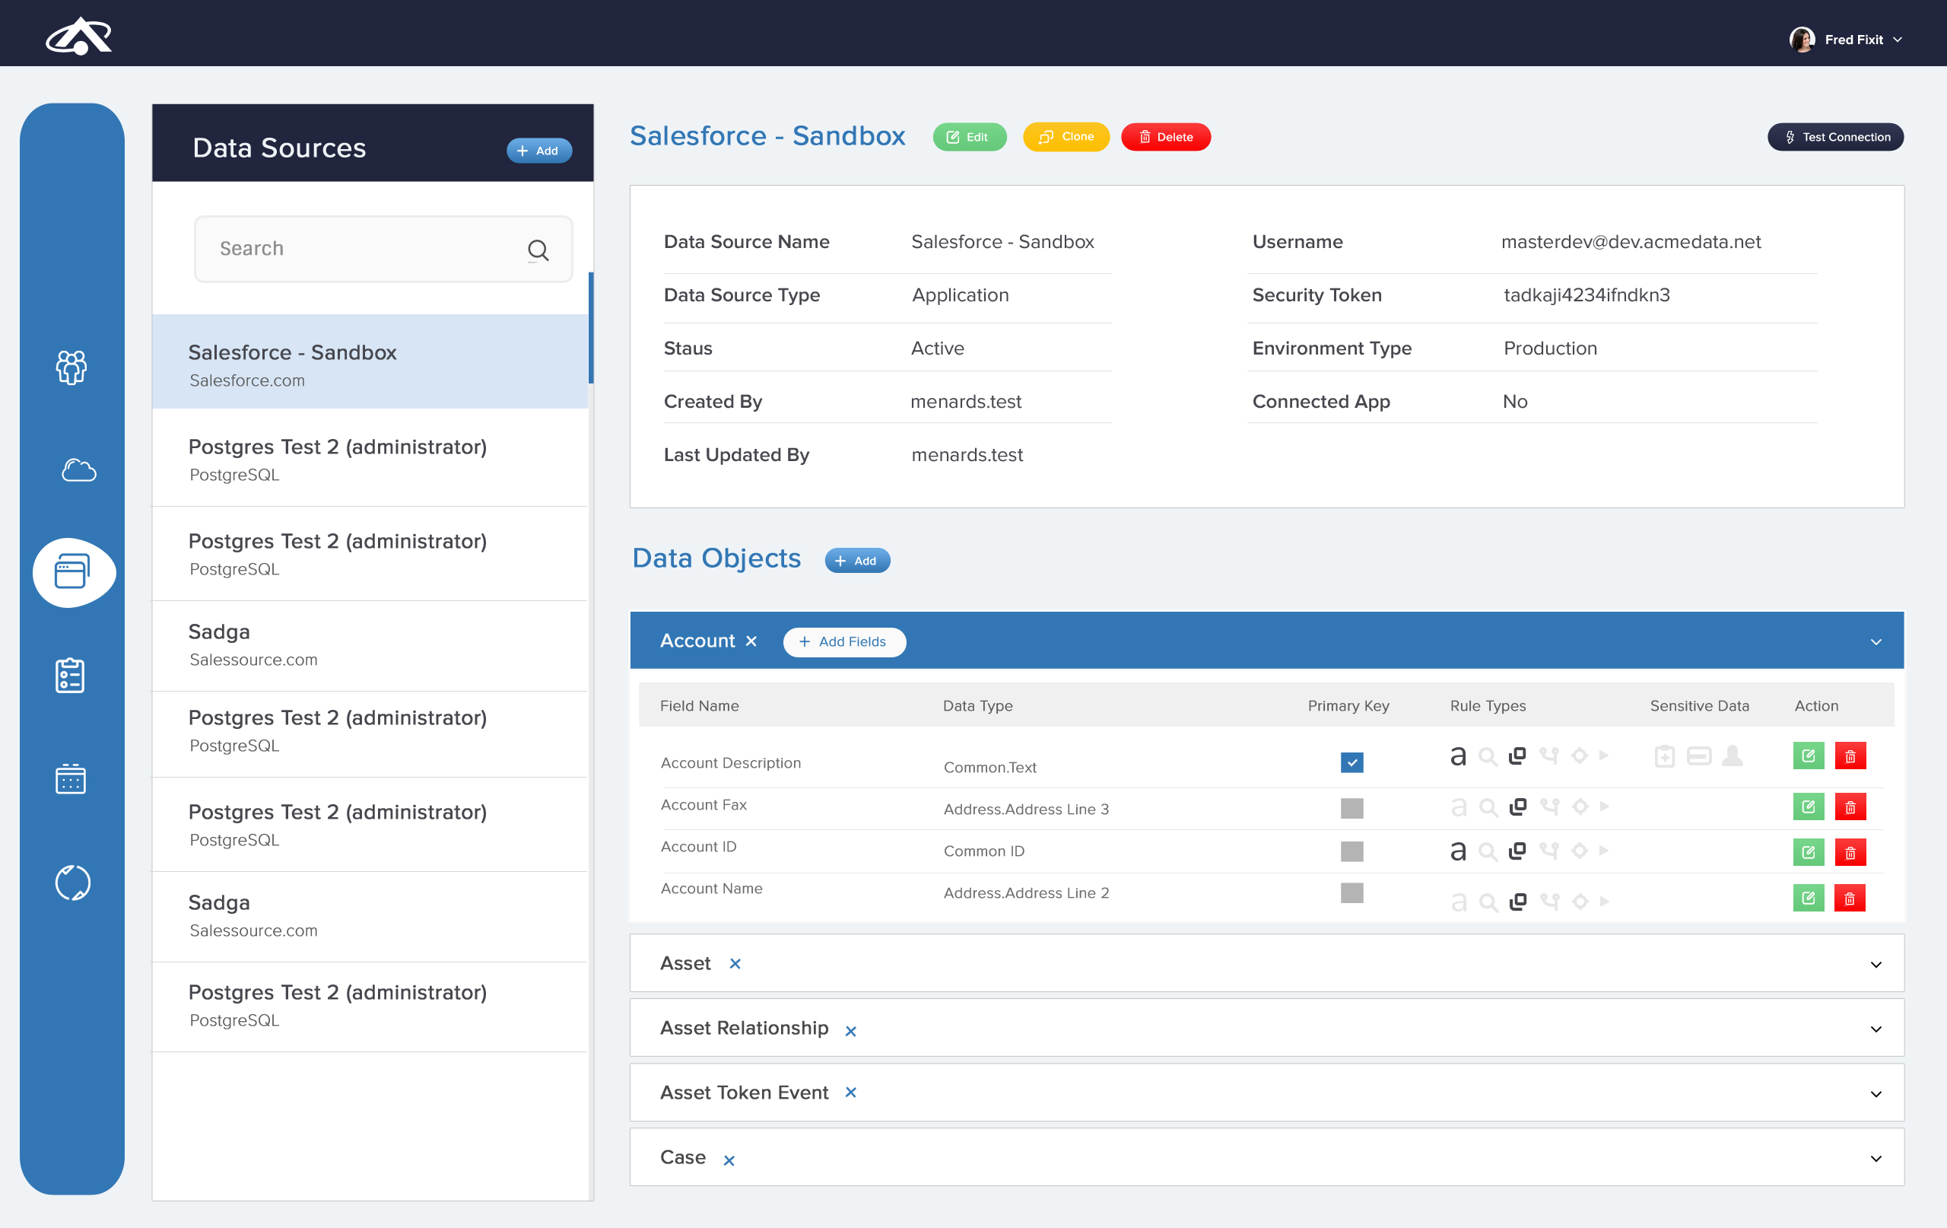Click the company logo in the header
Screen dimensions: 1947x1228
78,36
